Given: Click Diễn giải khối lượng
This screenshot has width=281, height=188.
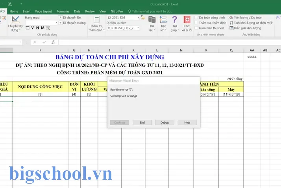Looking at the screenshot, I should coord(245,28).
